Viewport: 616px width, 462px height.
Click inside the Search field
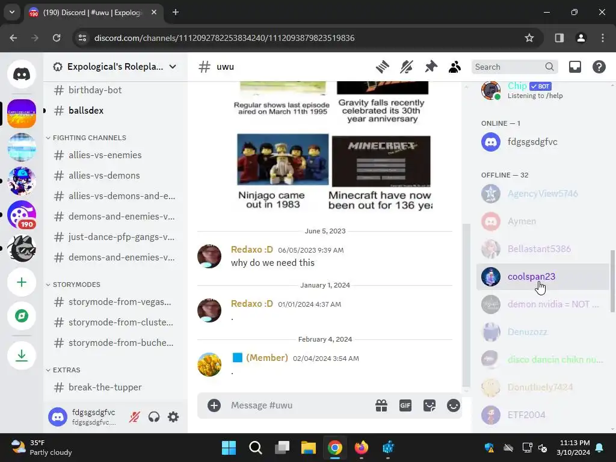514,67
